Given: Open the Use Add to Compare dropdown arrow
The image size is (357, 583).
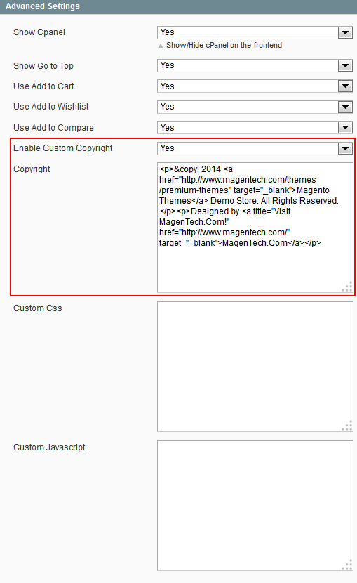Looking at the screenshot, I should coord(345,128).
